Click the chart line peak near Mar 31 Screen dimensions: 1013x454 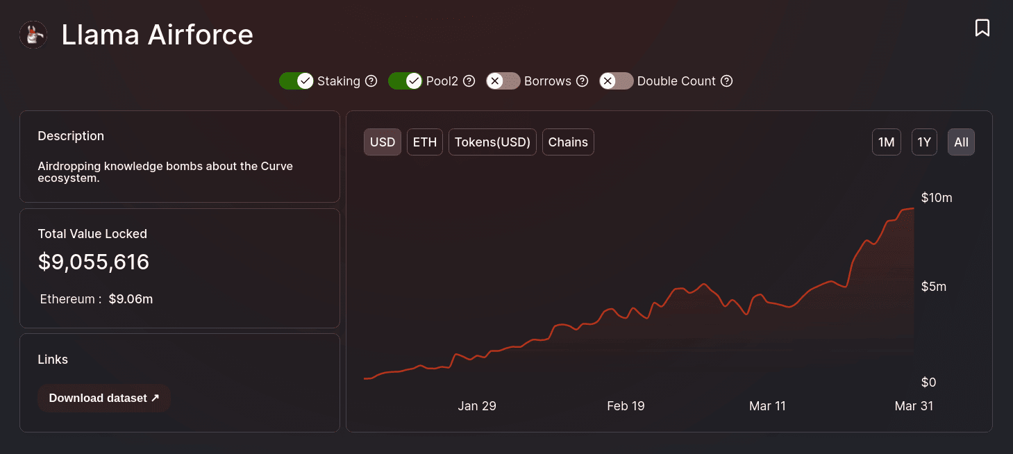pyautogui.click(x=911, y=208)
